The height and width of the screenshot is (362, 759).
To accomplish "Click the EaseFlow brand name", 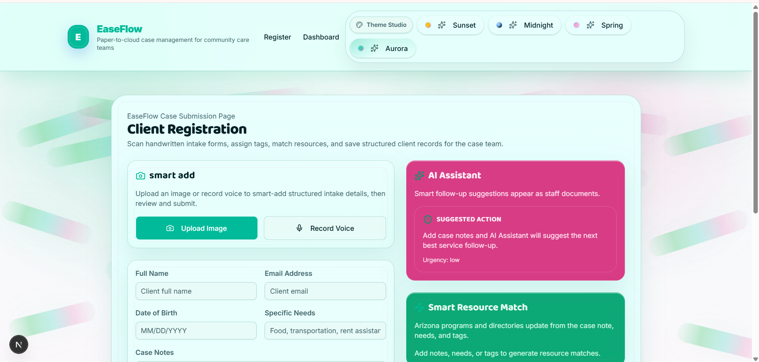I will point(119,29).
